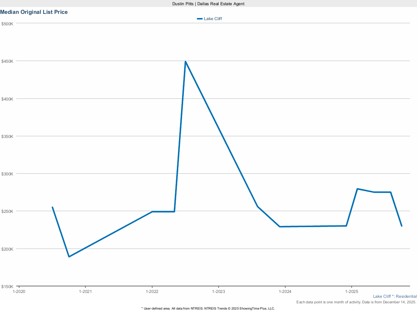Click the last data point of the line

[x=401, y=226]
